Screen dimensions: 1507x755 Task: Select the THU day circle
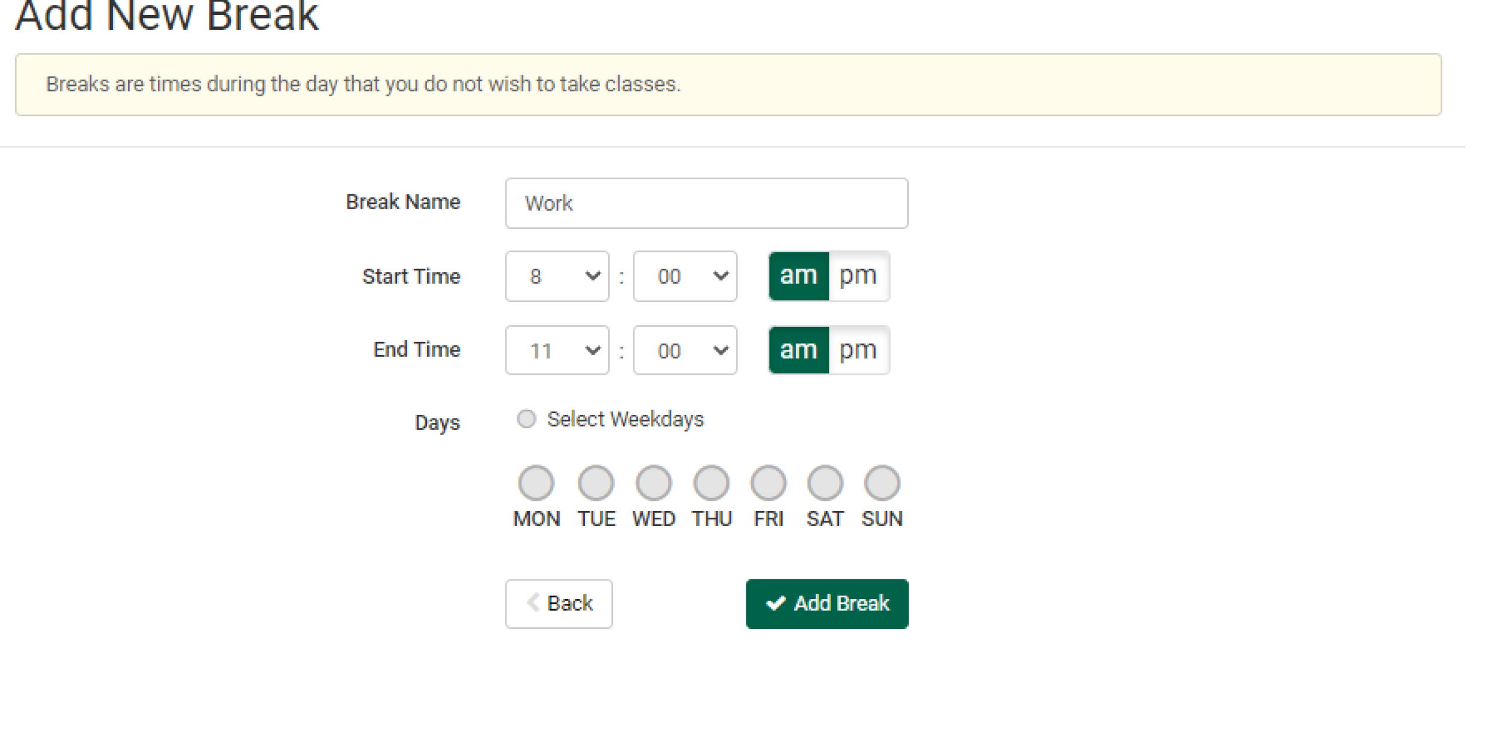click(x=711, y=483)
